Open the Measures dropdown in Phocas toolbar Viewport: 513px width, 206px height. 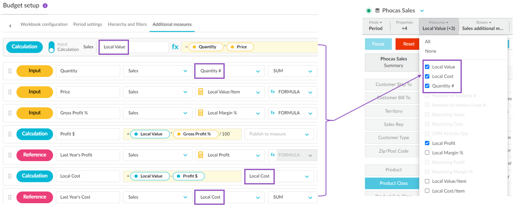coord(439,26)
